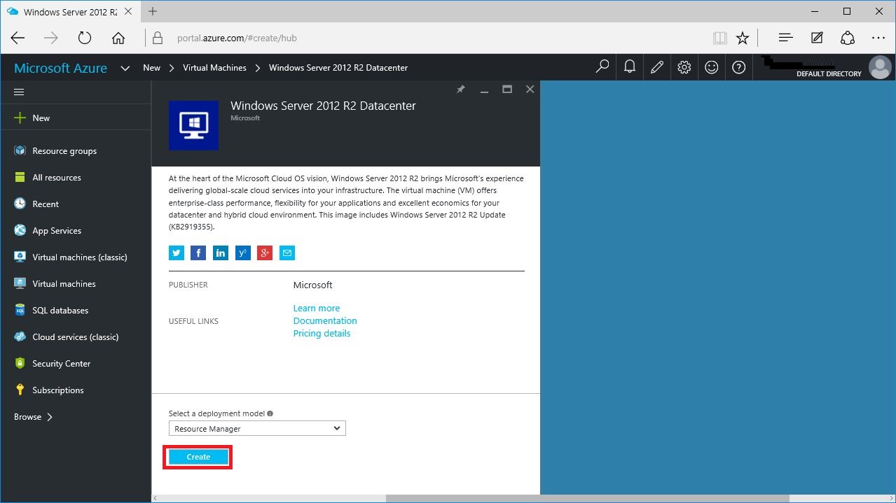Open the deployment model dropdown
Viewport: 896px width, 503px height.
[257, 428]
